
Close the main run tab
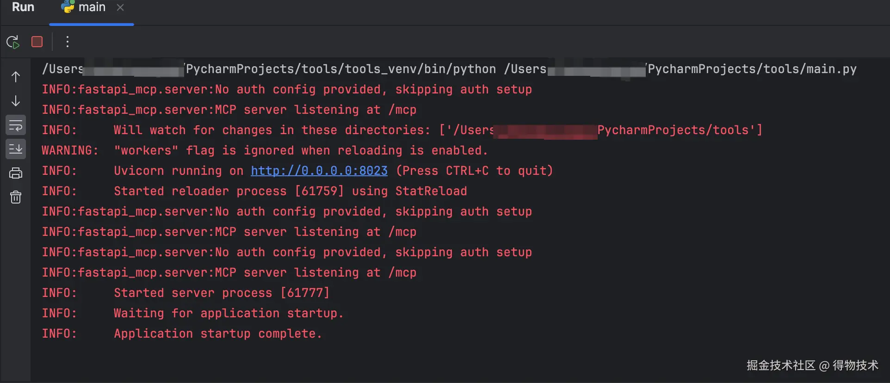tap(120, 7)
